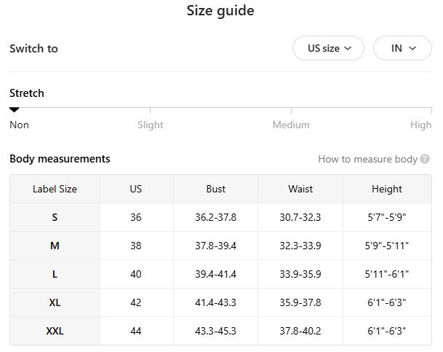
Task: Select the M size row label
Action: pos(55,246)
